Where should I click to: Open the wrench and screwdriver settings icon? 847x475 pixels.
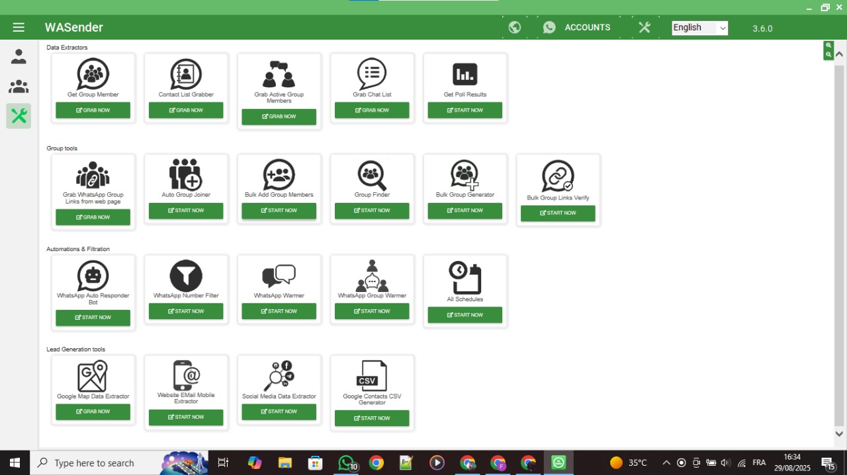point(645,27)
